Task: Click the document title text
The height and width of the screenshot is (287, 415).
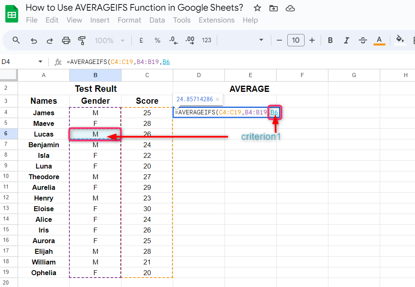Action: point(134,8)
